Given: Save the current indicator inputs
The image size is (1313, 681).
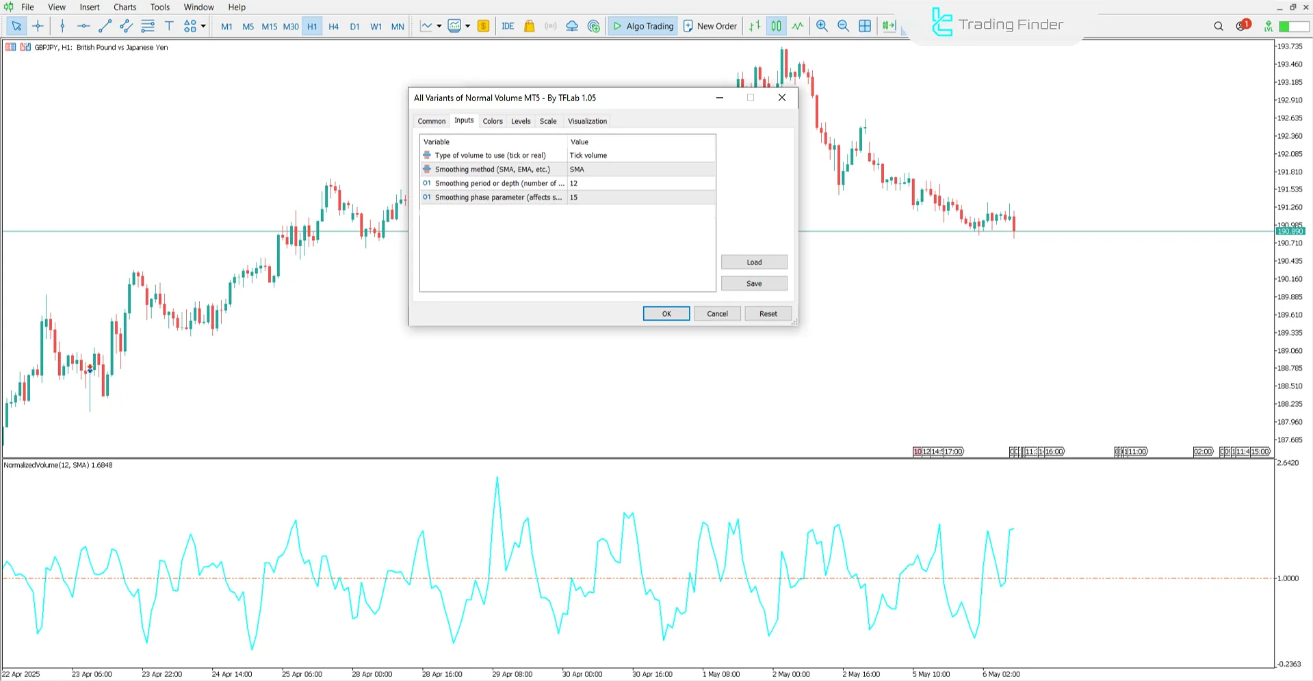Looking at the screenshot, I should point(753,283).
